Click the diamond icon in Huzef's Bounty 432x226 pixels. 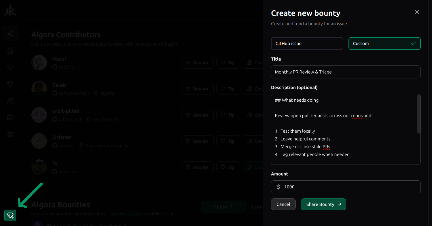(x=188, y=63)
